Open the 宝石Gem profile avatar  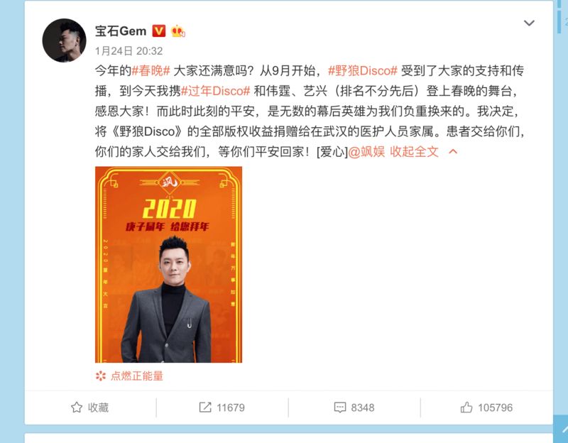64,40
